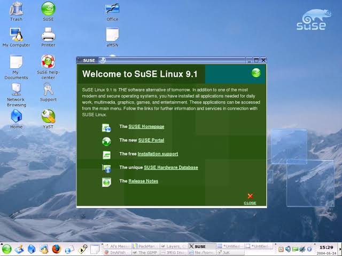This screenshot has width=342, height=256.
Task: Click the key tag icon in the panel
Action: pyautogui.click(x=83, y=249)
